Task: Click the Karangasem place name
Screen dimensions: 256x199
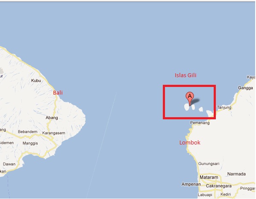Action: tap(54, 133)
